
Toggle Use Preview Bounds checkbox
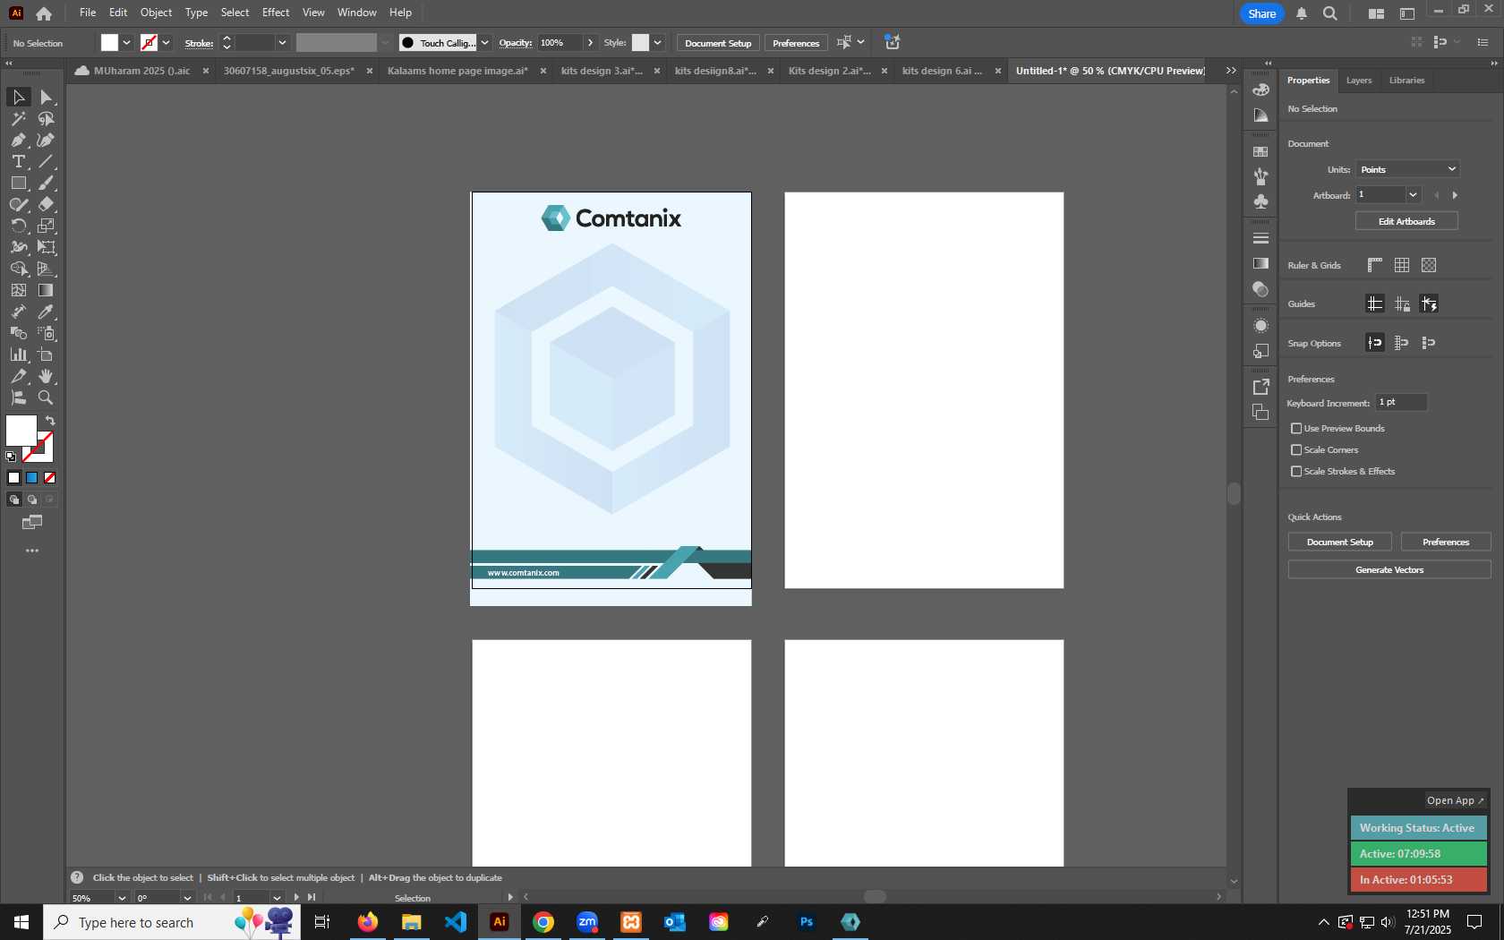pyautogui.click(x=1296, y=429)
